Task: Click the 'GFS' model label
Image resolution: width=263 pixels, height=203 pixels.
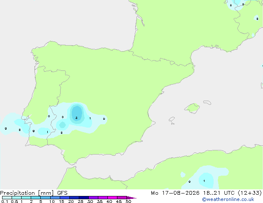Action: pyautogui.click(x=62, y=193)
